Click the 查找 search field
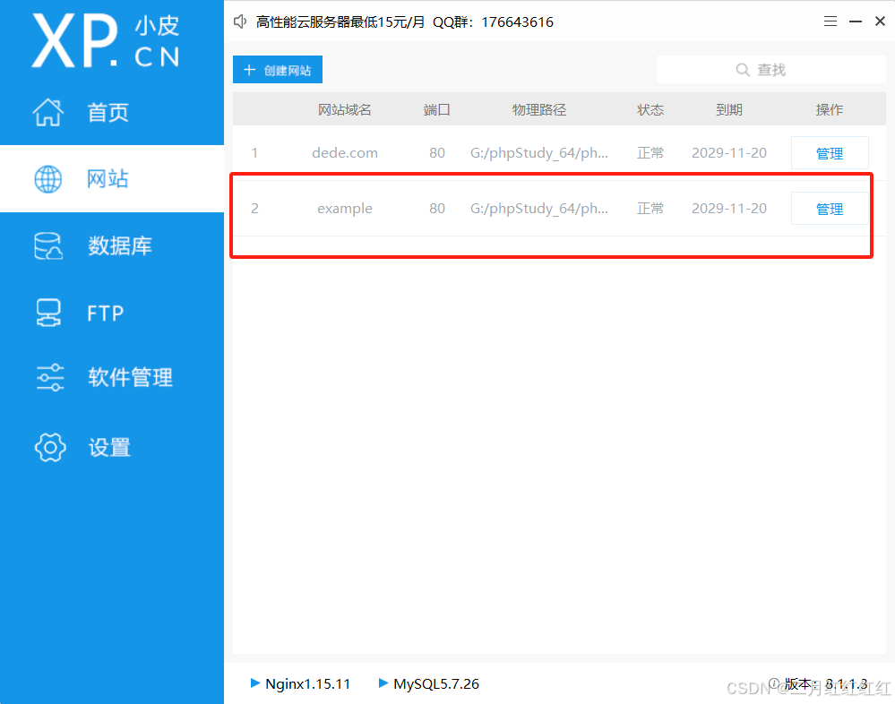 coord(771,70)
